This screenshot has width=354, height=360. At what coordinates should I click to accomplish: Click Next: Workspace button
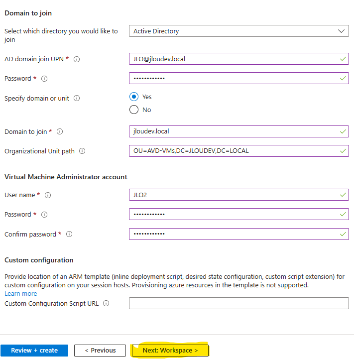170,351
